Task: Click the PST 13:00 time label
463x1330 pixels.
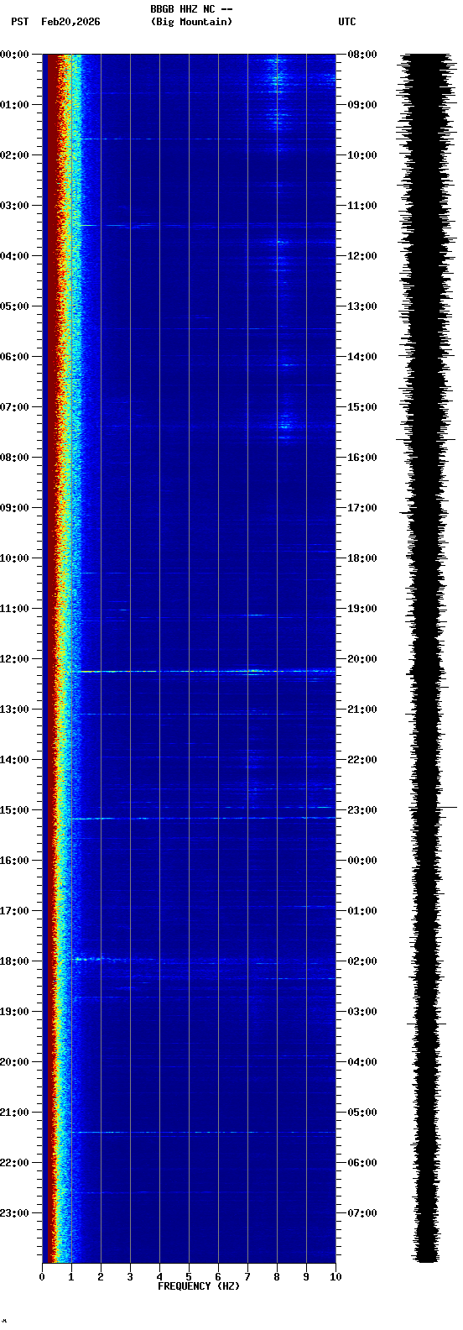Action: [x=15, y=710]
